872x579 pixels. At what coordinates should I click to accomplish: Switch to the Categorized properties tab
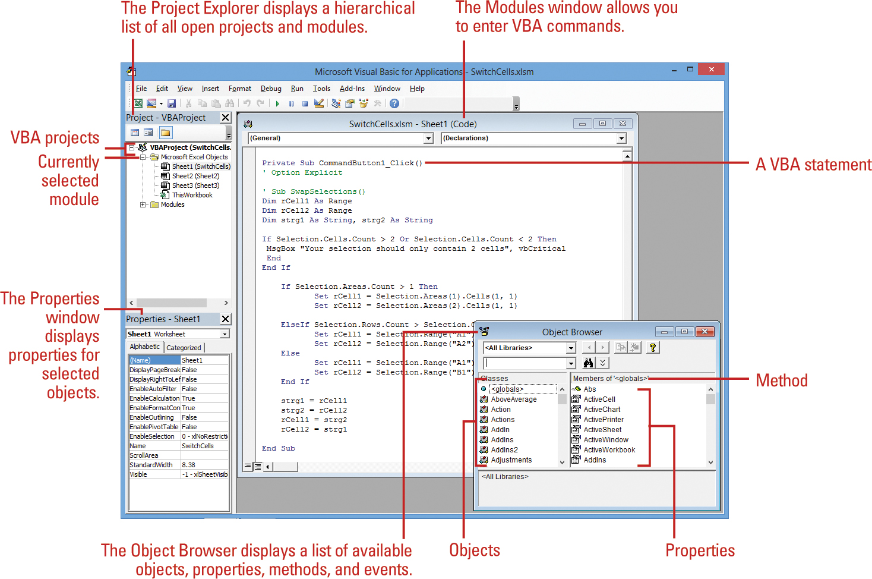184,348
